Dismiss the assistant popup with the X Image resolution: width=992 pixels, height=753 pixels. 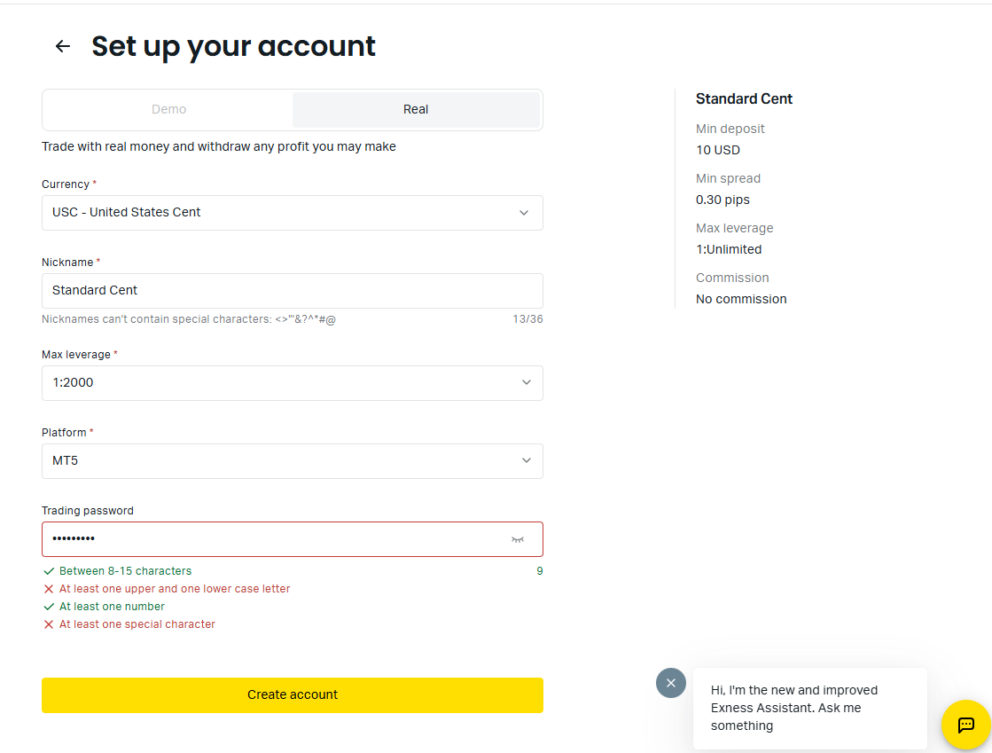point(671,683)
